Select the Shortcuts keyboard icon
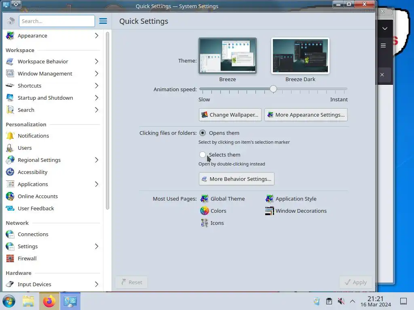414x310 pixels. 10,86
